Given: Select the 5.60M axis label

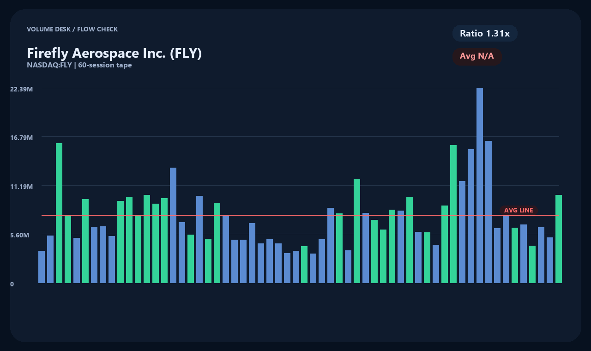Looking at the screenshot, I should [20, 235].
